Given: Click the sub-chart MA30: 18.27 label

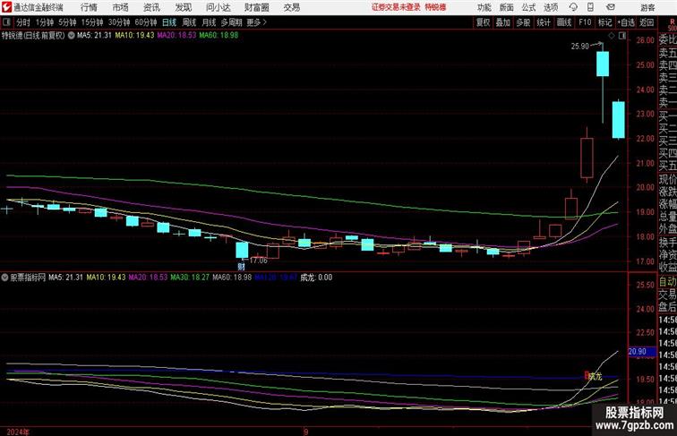Looking at the screenshot, I should pos(190,278).
